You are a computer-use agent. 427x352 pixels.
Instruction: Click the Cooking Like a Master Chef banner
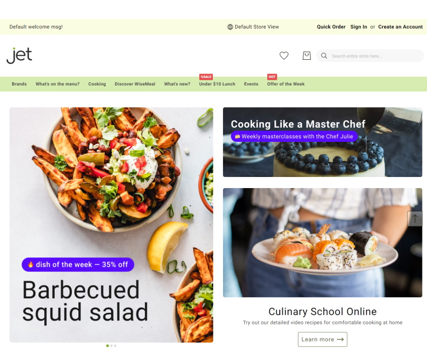pos(323,142)
